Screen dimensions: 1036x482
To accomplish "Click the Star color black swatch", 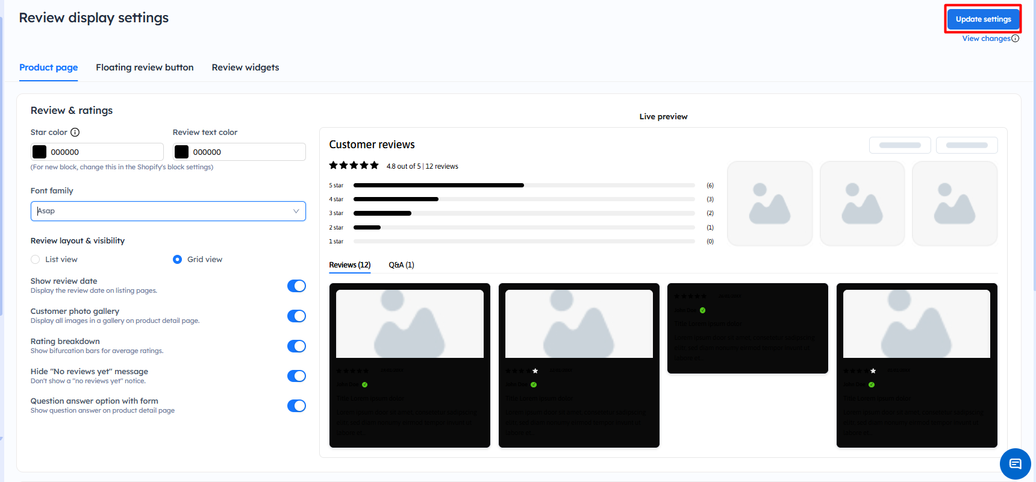I will [40, 152].
